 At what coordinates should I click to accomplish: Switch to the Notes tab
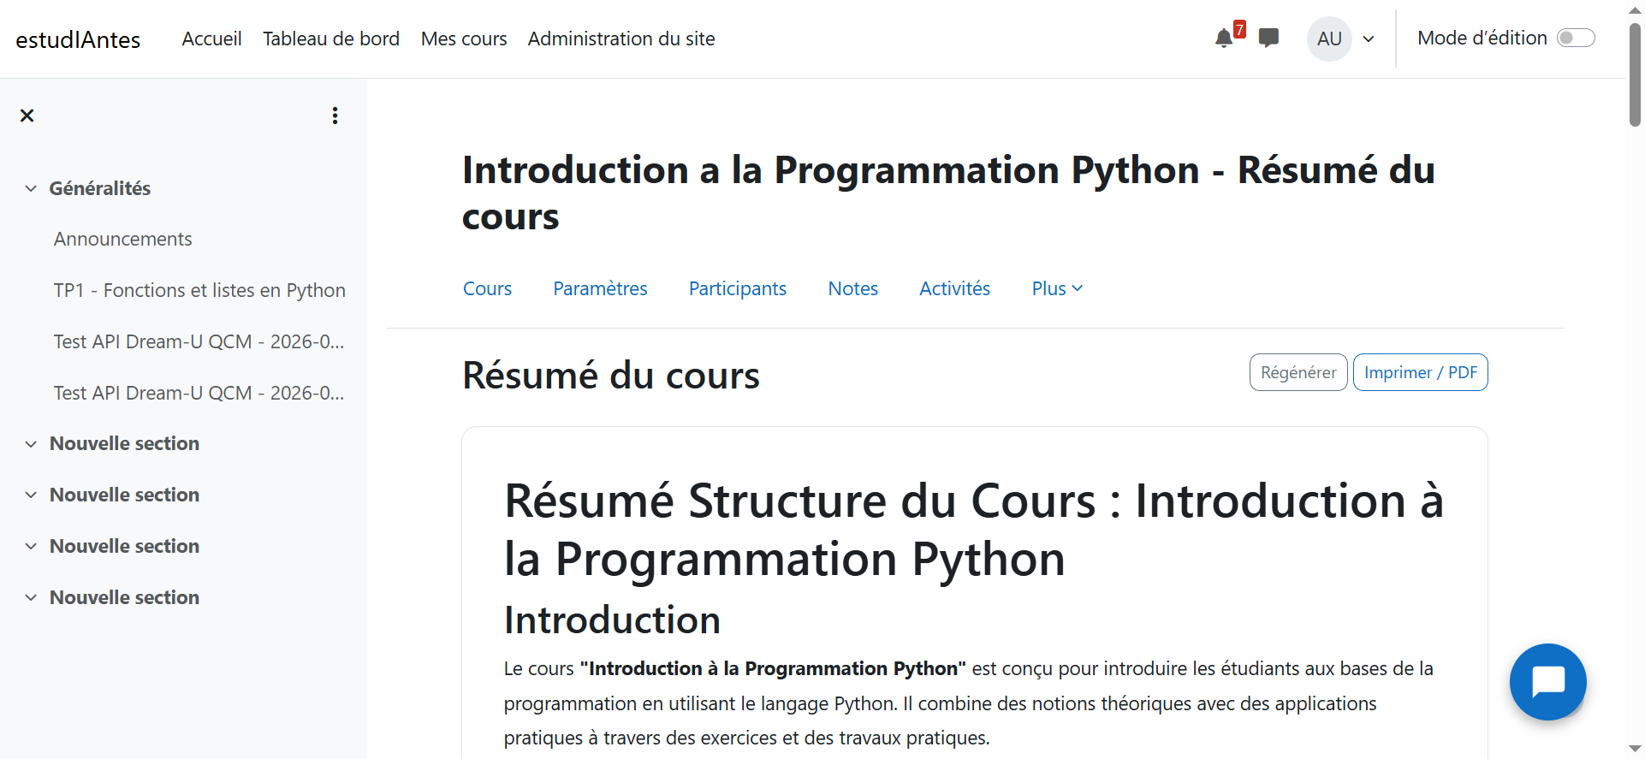pyautogui.click(x=852, y=289)
